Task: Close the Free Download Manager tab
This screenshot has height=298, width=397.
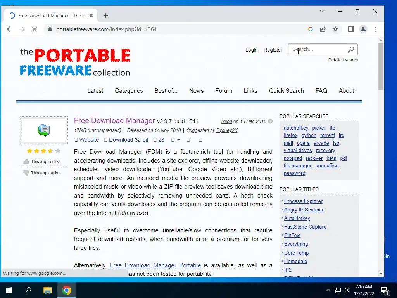Action: (91, 16)
